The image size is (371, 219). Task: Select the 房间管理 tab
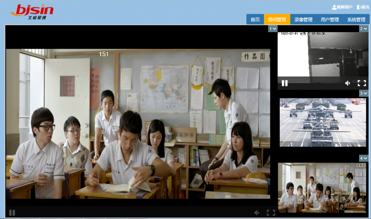pos(277,19)
